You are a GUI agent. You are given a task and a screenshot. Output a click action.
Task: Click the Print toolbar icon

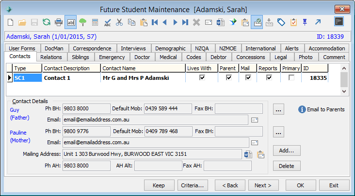coord(59,22)
